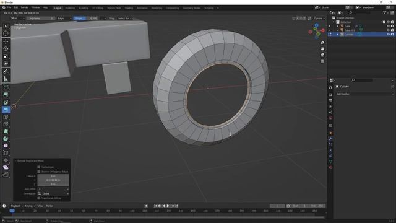Image resolution: width=396 pixels, height=223 pixels.
Task: Select the Poly Build tool
Action: pyautogui.click(x=6, y=131)
